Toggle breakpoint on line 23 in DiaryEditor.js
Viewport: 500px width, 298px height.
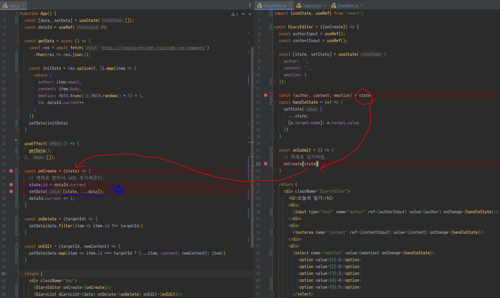(266, 164)
